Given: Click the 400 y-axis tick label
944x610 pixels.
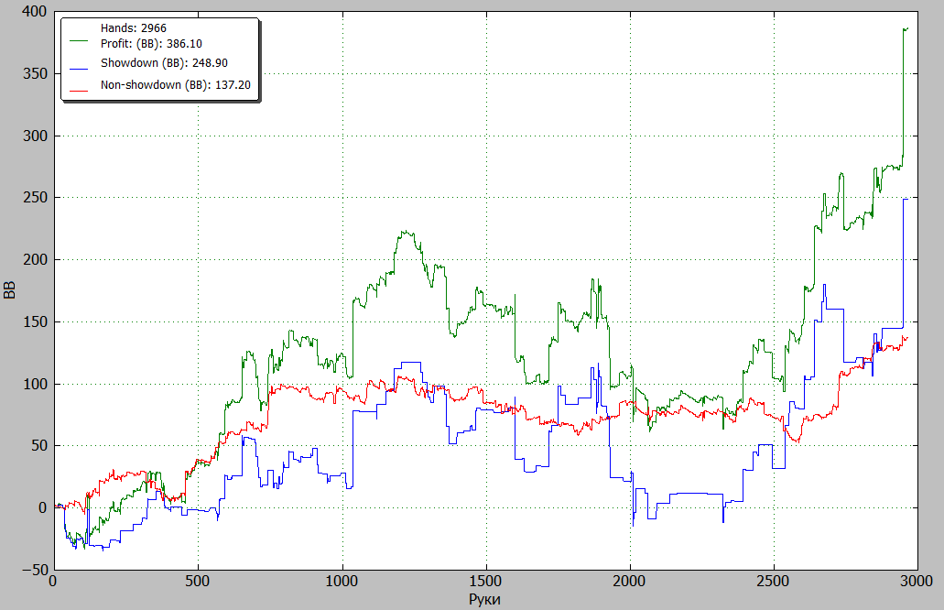Looking at the screenshot, I should [35, 11].
